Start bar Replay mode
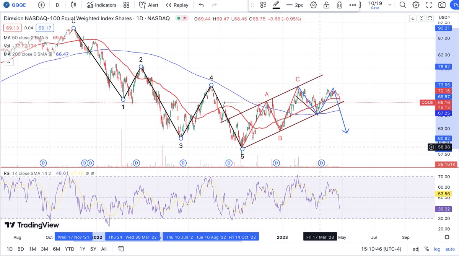Screen dimensions: 459x256 pyautogui.click(x=177, y=5)
